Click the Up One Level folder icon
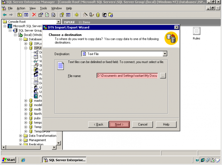The width and height of the screenshot is (222, 165). tap(19, 15)
